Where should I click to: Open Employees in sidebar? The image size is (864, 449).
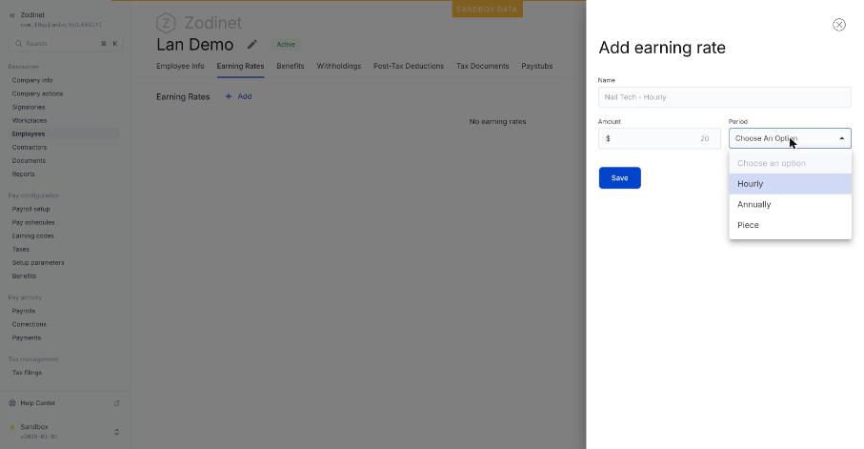click(29, 134)
